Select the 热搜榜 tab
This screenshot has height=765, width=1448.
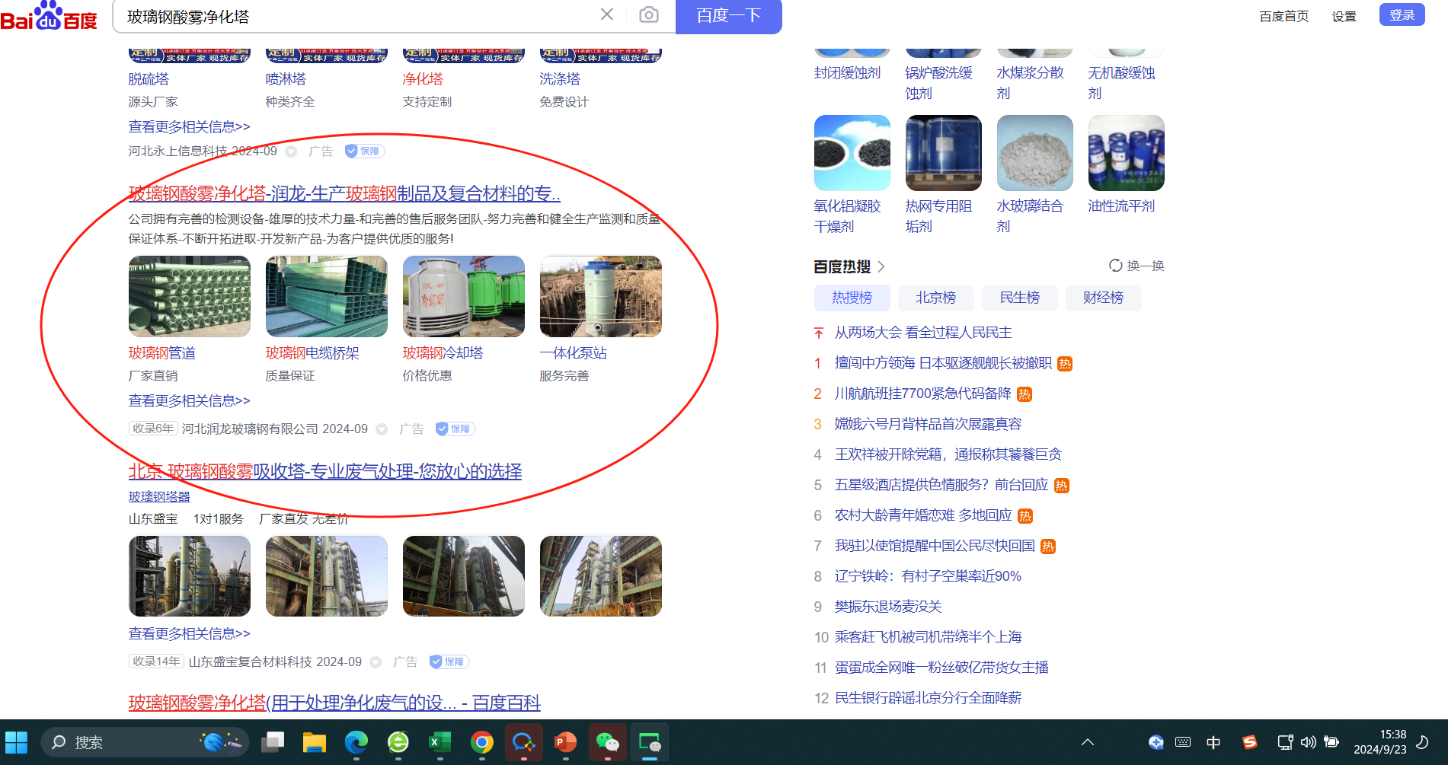pos(852,298)
